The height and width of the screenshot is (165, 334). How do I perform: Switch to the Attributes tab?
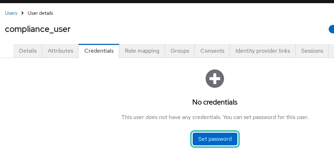pos(60,51)
